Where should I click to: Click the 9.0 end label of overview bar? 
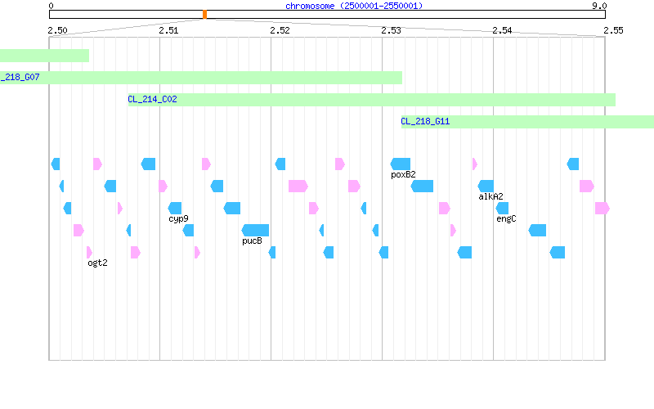click(599, 6)
